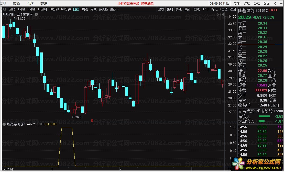Open the 市场 menu
This screenshot has width=285, height=172.
pyautogui.click(x=16, y=3)
